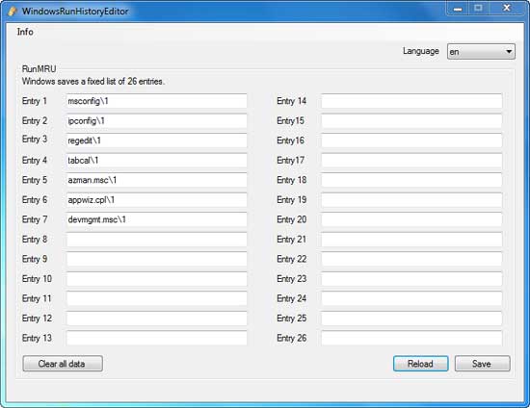Focus the empty Entry 12 field
The image size is (530, 408).
(156, 319)
